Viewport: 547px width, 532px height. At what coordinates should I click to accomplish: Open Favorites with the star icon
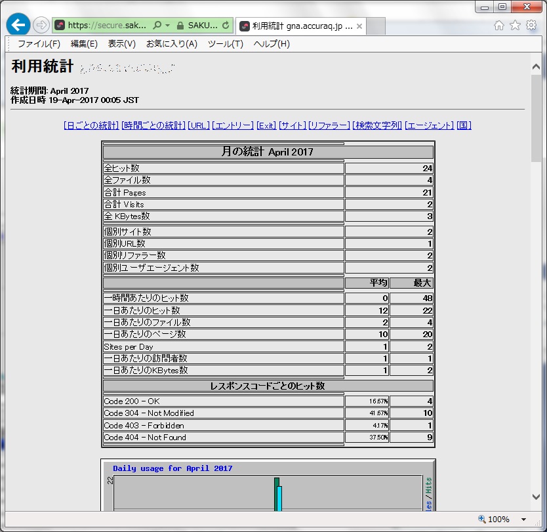point(515,26)
